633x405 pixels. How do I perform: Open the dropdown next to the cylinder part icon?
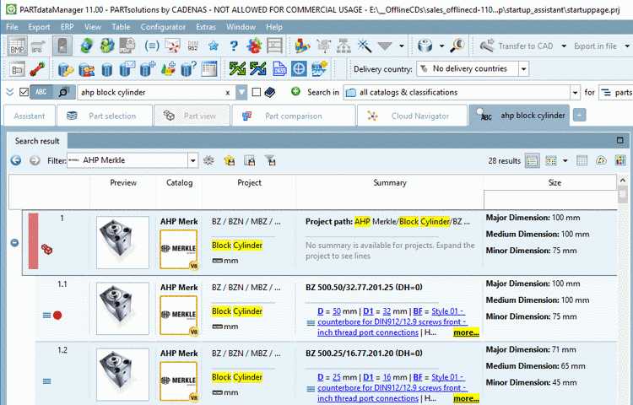point(441,46)
